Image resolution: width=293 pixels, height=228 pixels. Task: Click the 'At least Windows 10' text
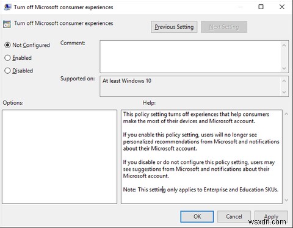[x=127, y=81]
